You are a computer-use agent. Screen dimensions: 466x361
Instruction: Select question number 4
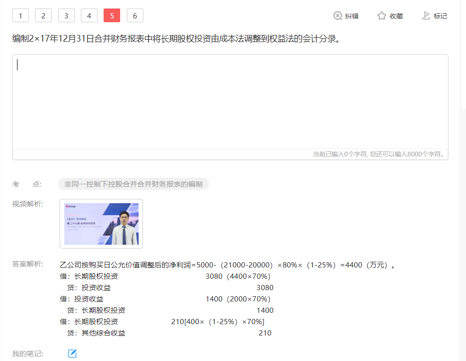[89, 16]
